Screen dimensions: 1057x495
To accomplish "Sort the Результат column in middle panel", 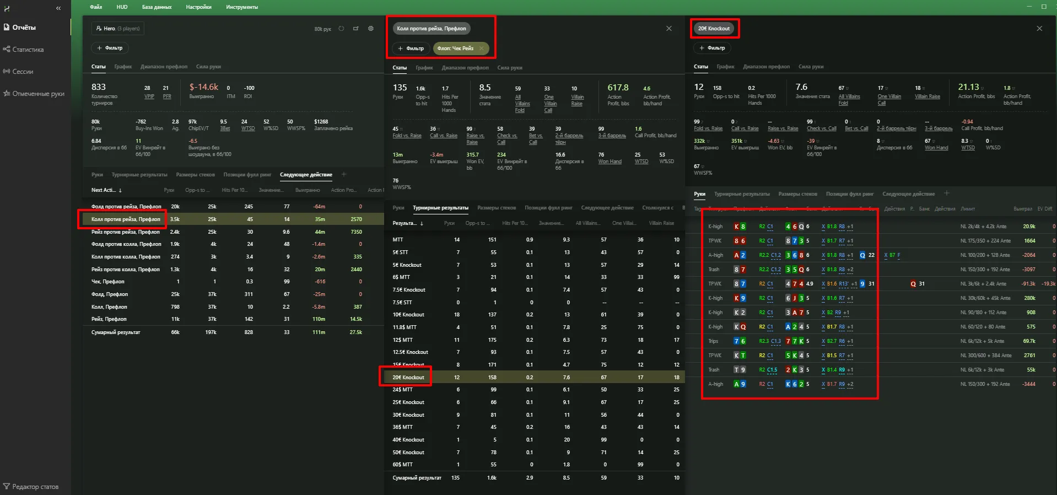I will (x=407, y=223).
